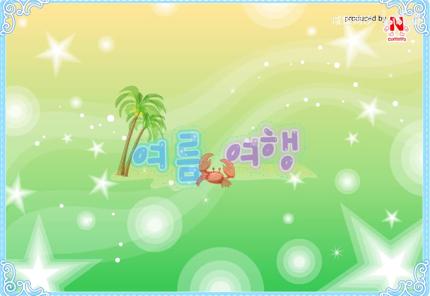
Task: Click the purple word "여행"
Action: point(263,150)
